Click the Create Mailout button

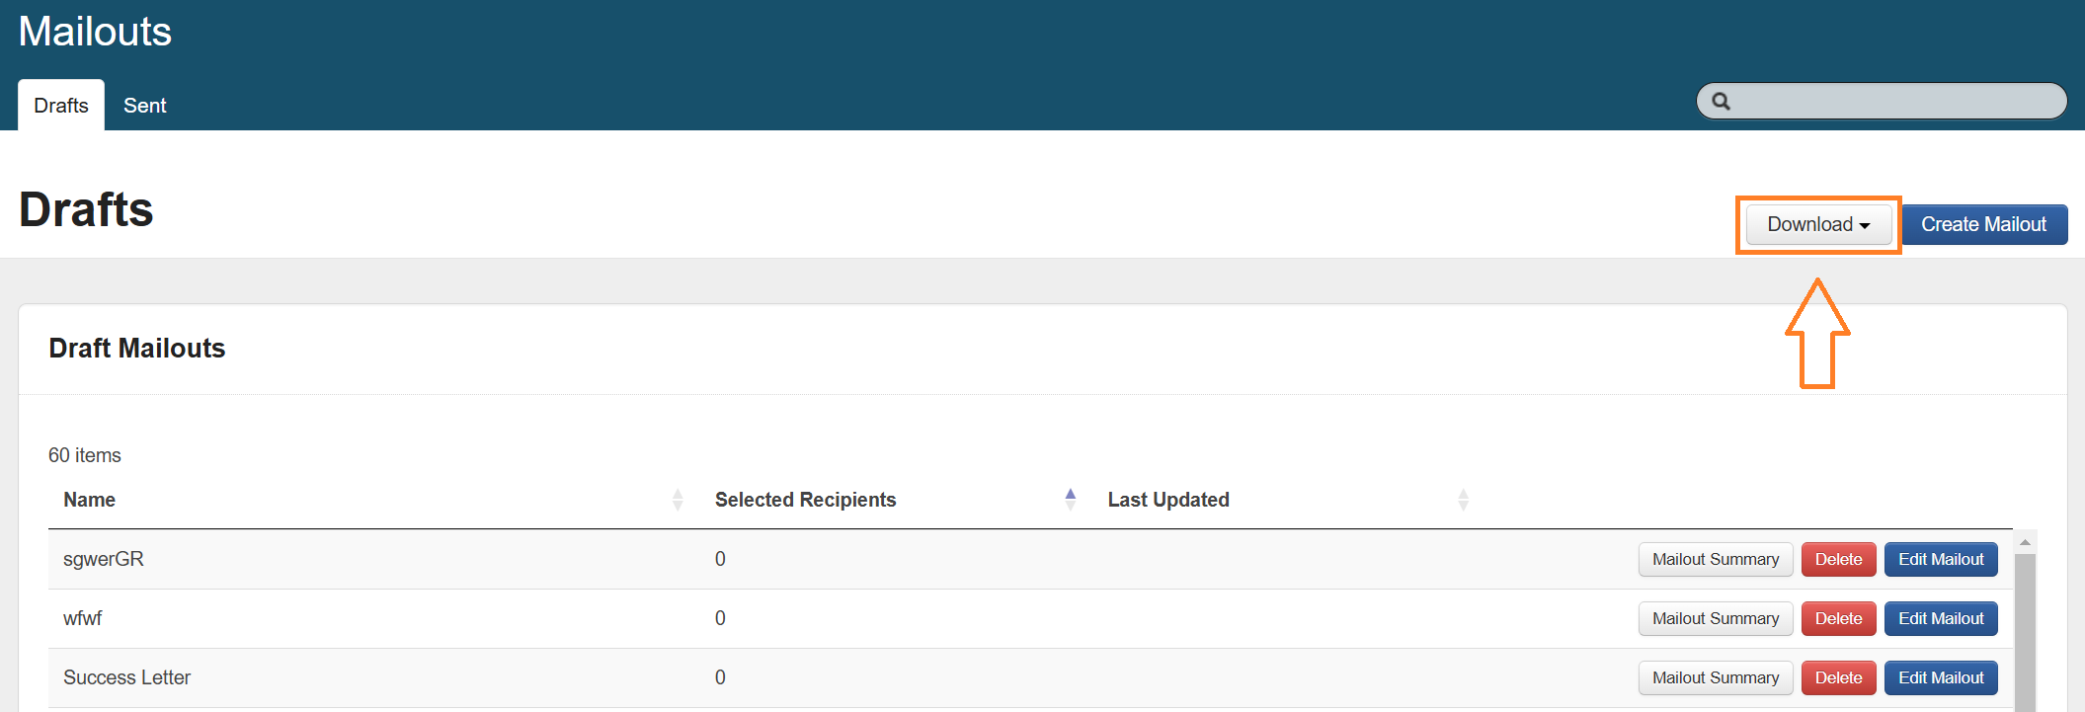(1983, 224)
